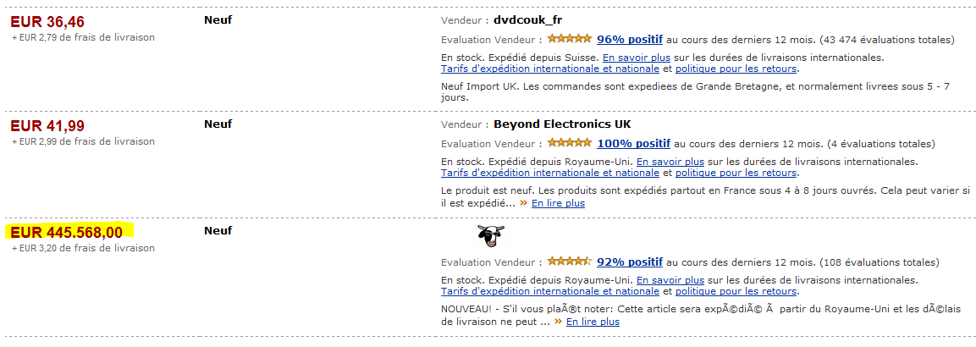Open Beyond Electronics UK seller name
976x347 pixels.
coord(562,124)
